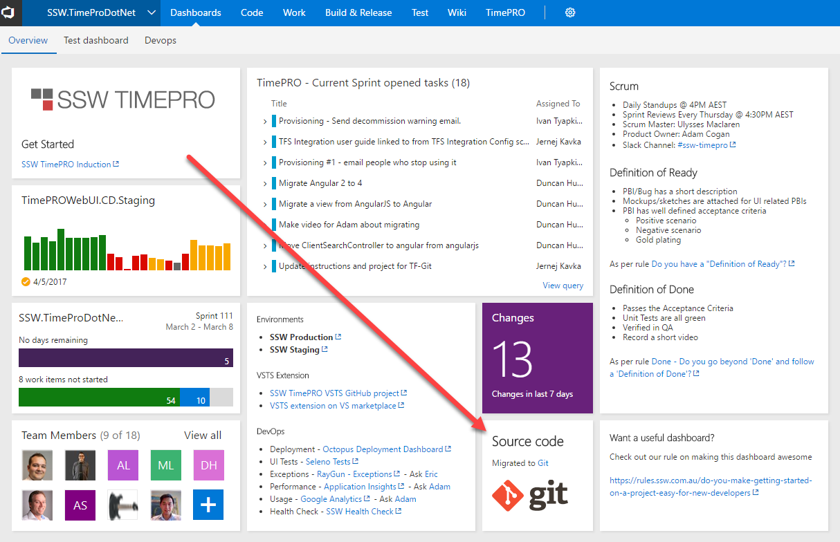Click View all team members
840x542 pixels.
(203, 436)
